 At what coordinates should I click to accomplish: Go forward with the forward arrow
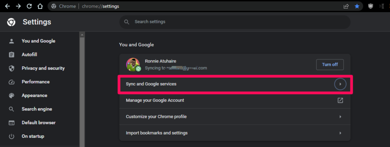(18, 6)
